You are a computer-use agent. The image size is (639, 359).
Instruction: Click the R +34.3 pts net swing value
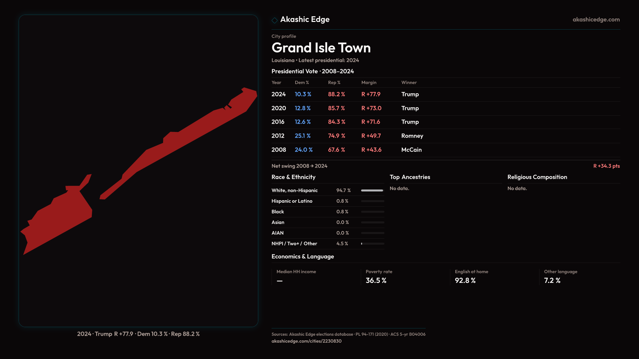(x=606, y=166)
